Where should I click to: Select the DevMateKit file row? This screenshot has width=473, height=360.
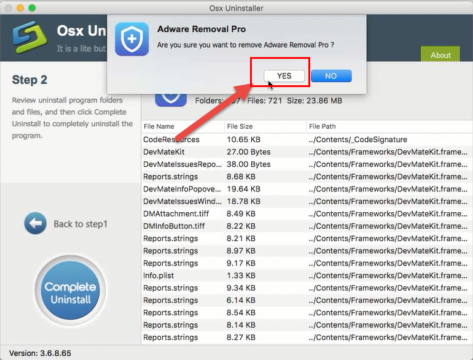coord(307,152)
